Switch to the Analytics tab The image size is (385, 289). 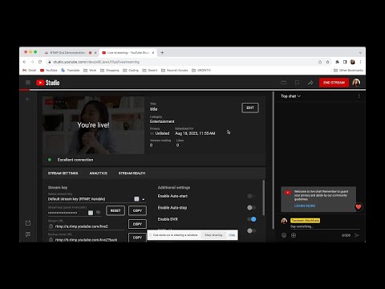point(99,173)
